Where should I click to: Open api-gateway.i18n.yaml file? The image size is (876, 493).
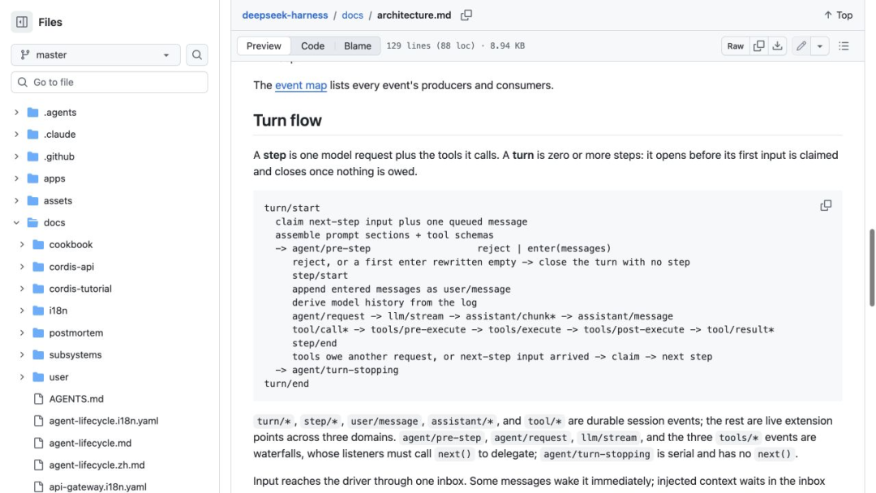click(x=98, y=487)
